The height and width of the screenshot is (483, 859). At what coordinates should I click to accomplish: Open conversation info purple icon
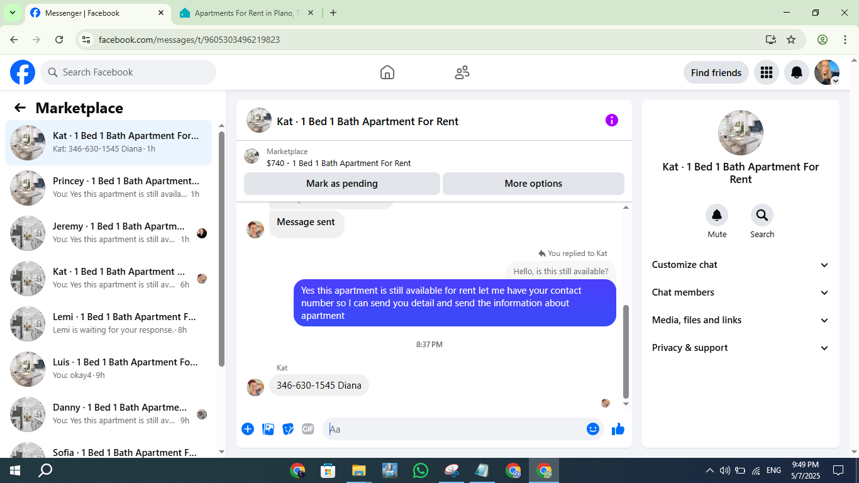[612, 120]
